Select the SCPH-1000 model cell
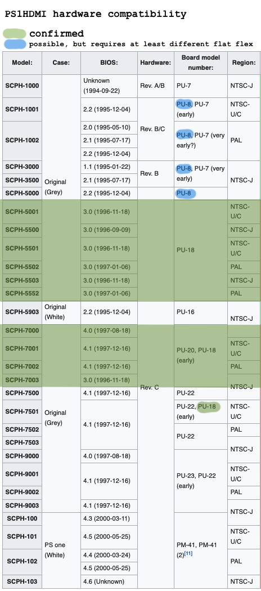This screenshot has width=261, height=591. 22,86
